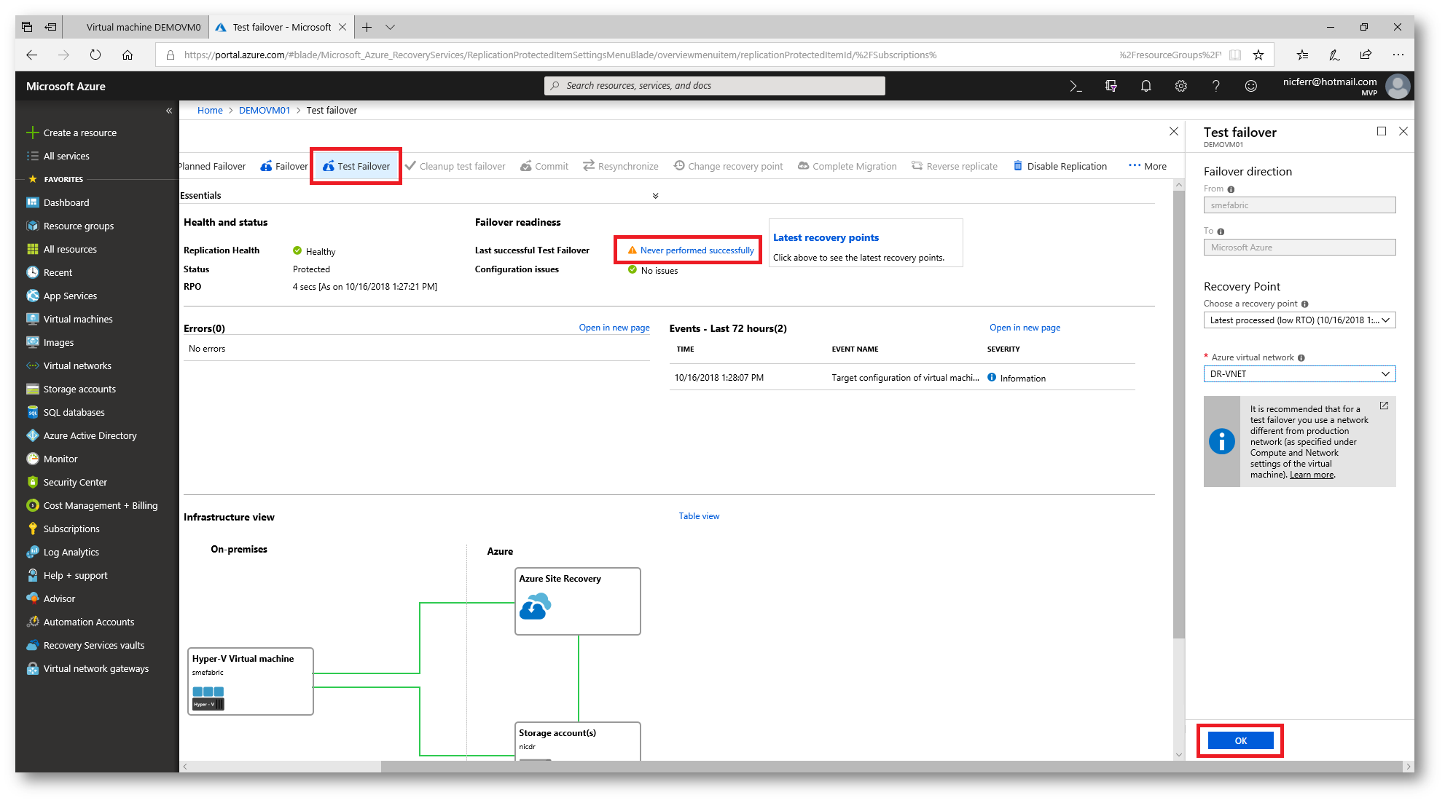Open Monitor in sidebar
Screen dimensions: 1445x803
coord(60,459)
